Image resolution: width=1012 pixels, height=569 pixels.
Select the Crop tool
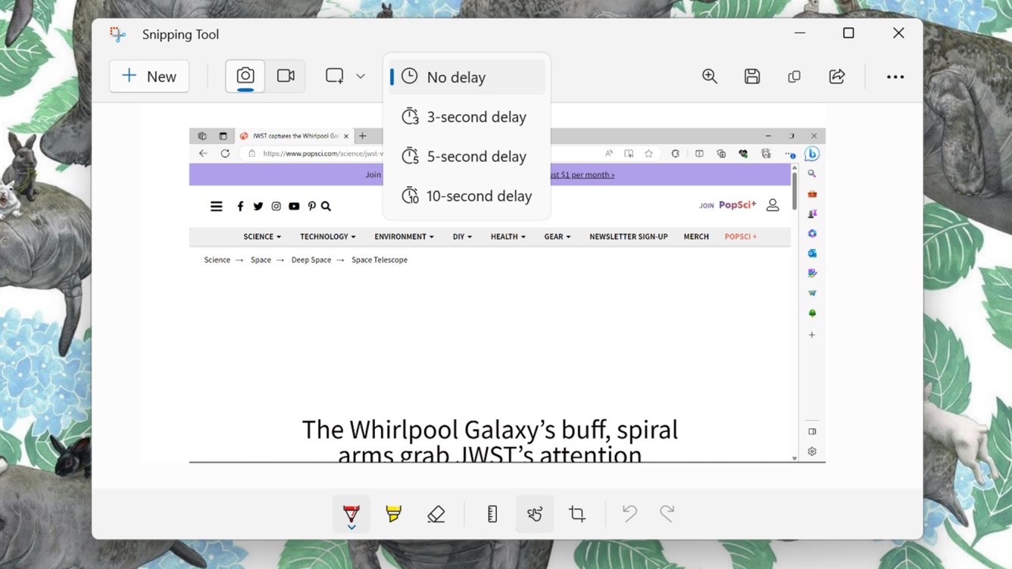coord(576,514)
